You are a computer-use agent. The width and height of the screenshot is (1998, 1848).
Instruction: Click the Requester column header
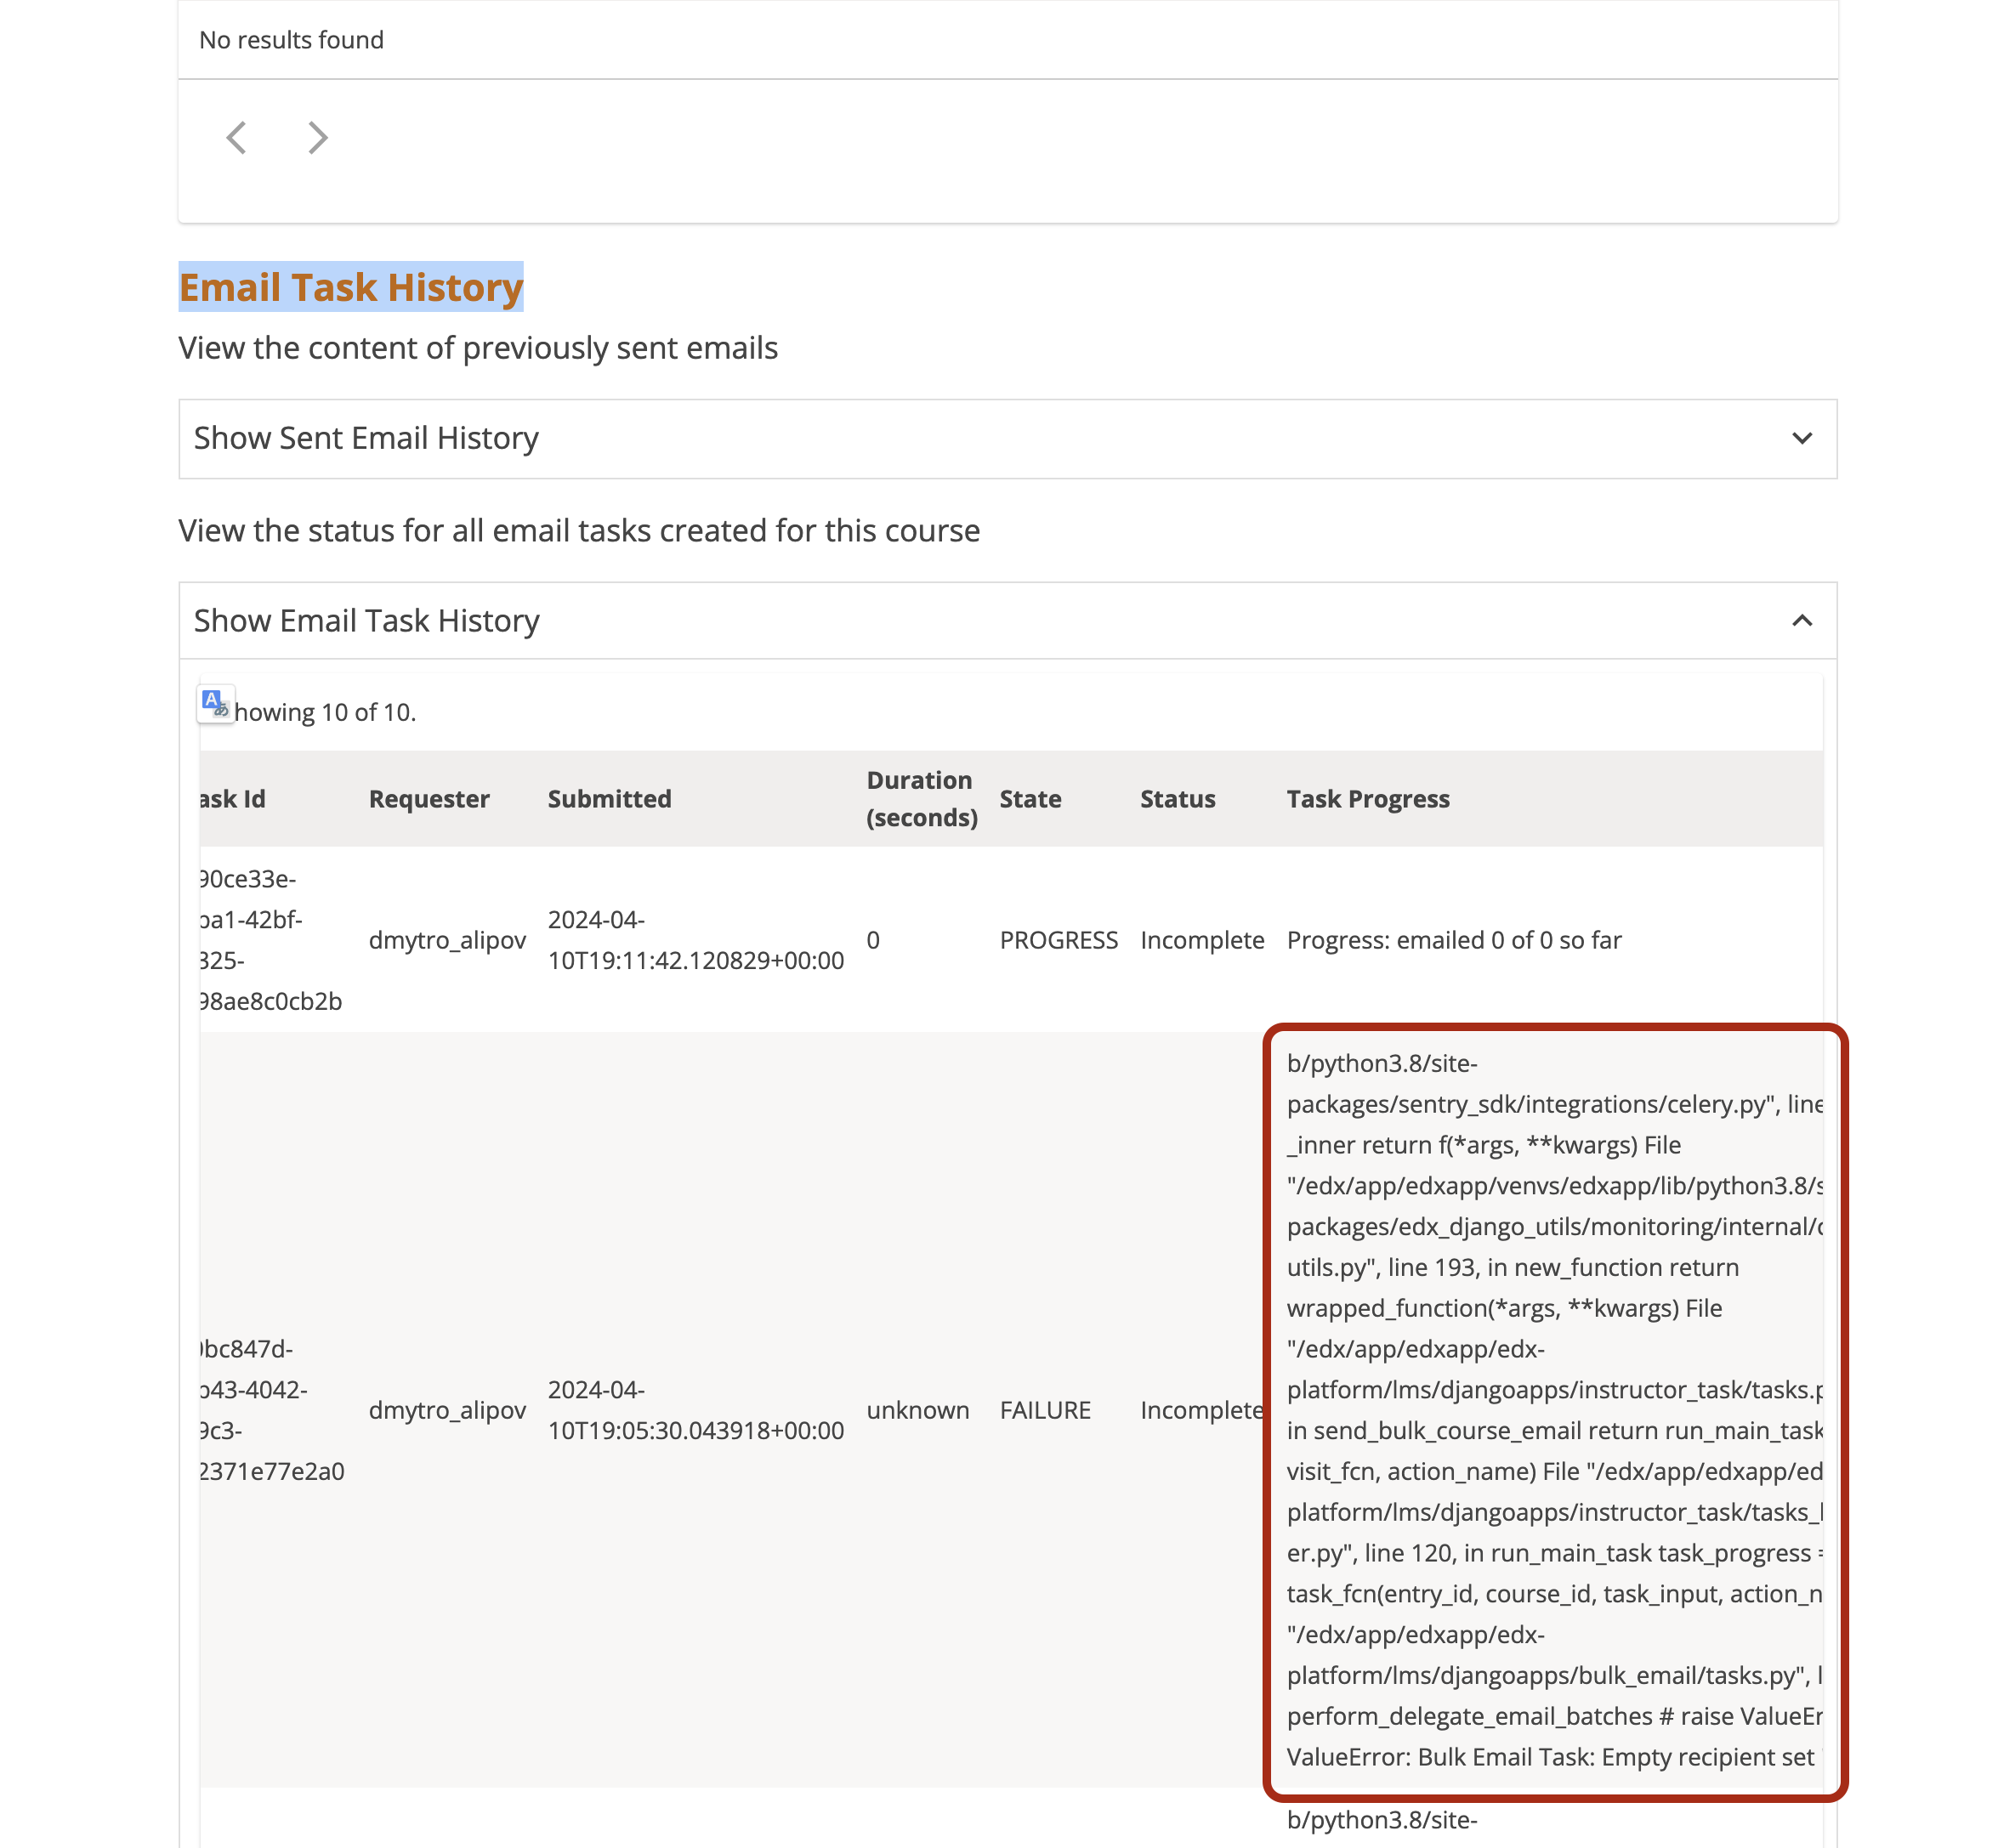(429, 799)
